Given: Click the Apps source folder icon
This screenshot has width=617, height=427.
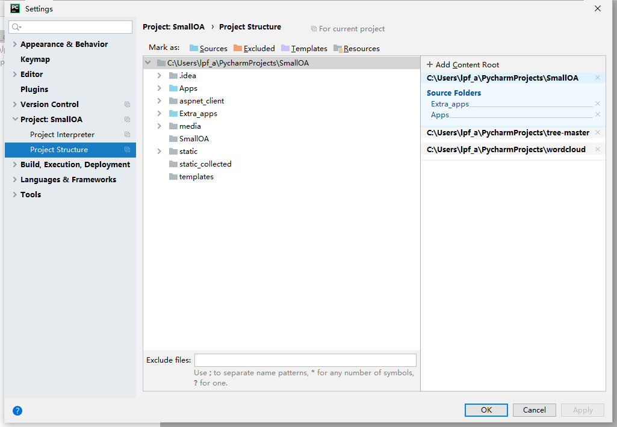Looking at the screenshot, I should [173, 88].
